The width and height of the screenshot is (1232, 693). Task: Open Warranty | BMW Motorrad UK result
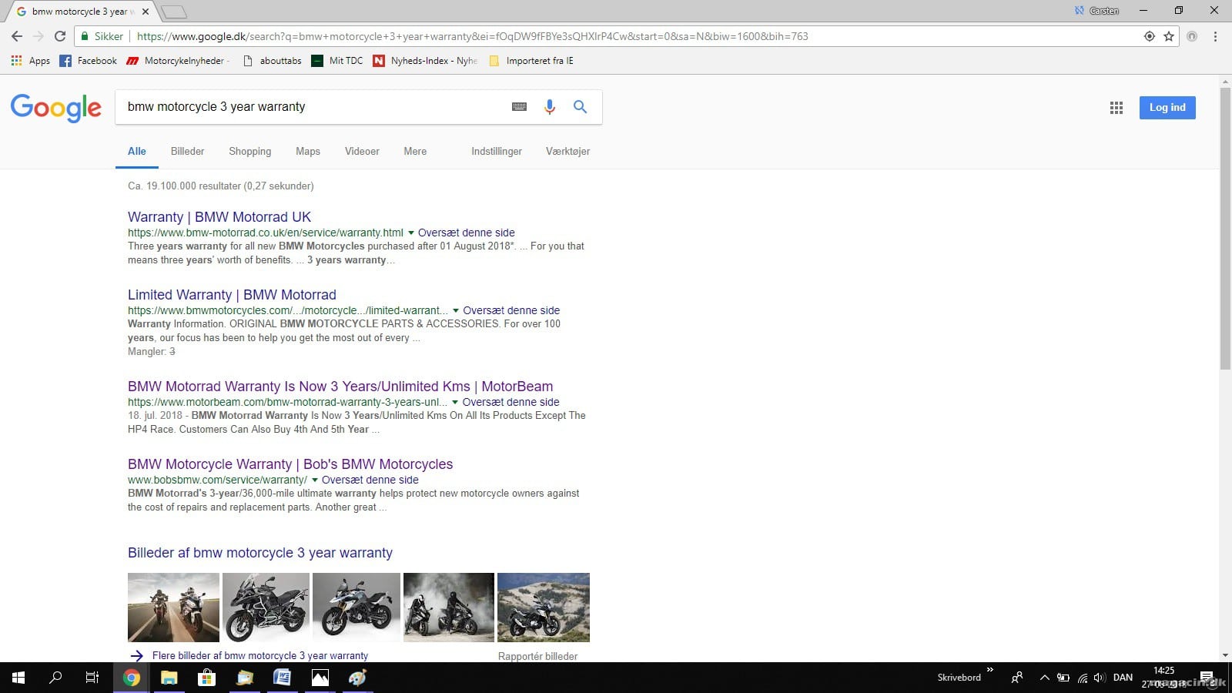tap(219, 217)
